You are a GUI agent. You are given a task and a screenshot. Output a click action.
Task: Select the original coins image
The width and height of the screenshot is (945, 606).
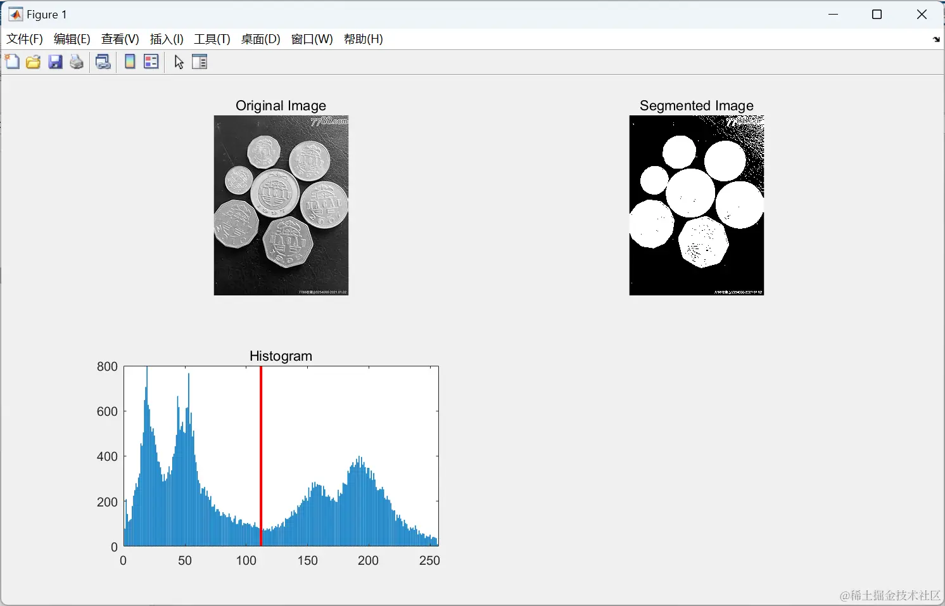coord(281,205)
